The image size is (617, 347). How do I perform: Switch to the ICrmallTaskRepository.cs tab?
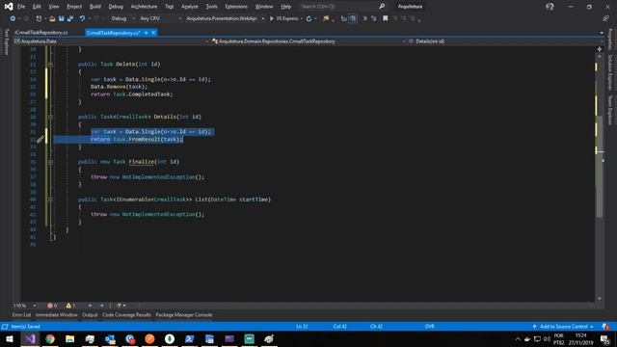(41, 33)
